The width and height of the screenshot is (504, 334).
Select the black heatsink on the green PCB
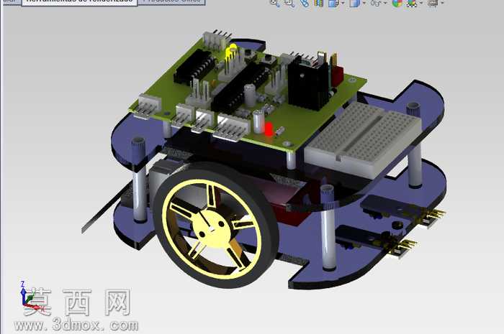click(309, 84)
